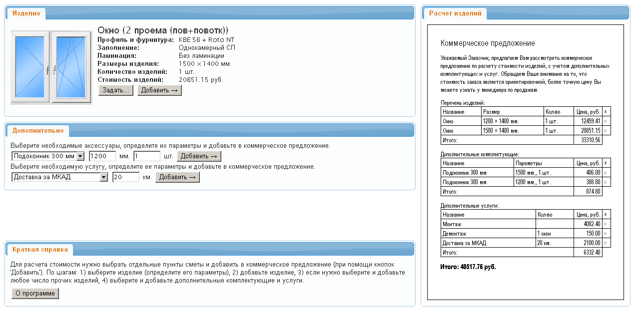
Task: Select the Дополнительно tab
Action: 38,131
